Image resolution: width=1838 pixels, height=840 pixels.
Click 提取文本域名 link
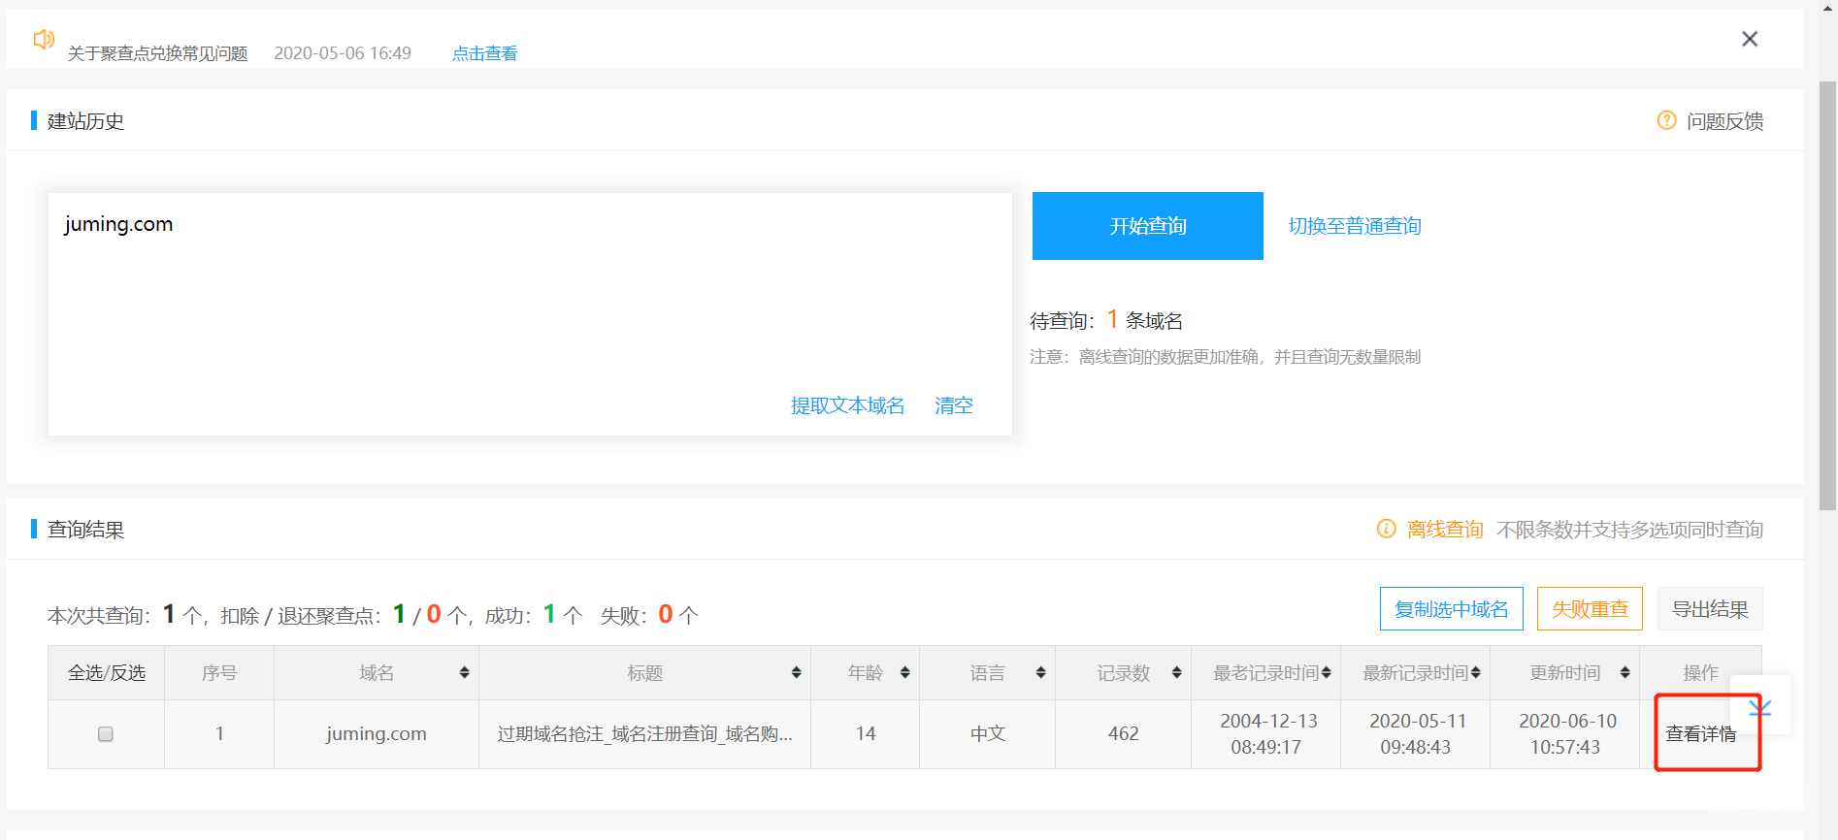tap(847, 405)
